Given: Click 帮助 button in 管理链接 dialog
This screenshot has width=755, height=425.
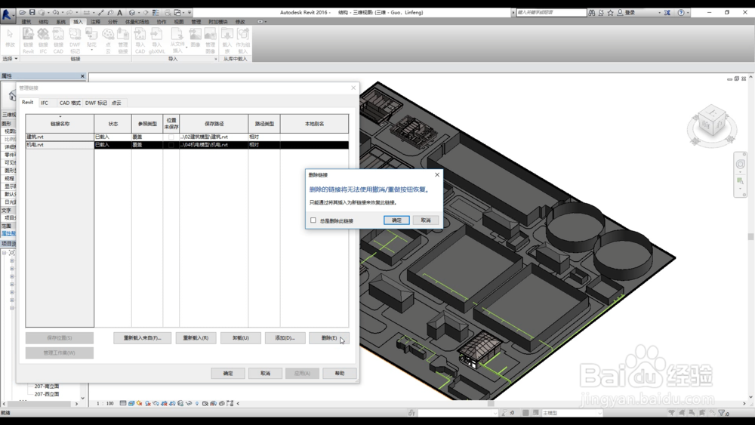Looking at the screenshot, I should click(x=340, y=373).
